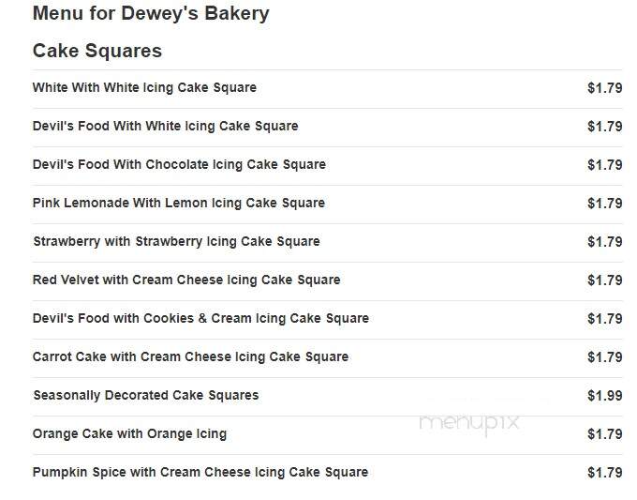Click the $1.99 price for Seasonally Decorated
Viewport: 637px width, 500px height.
click(x=604, y=396)
